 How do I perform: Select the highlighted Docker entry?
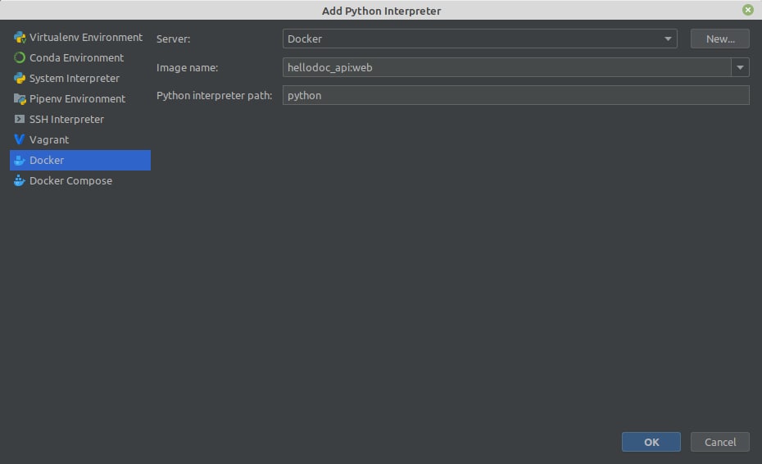80,160
